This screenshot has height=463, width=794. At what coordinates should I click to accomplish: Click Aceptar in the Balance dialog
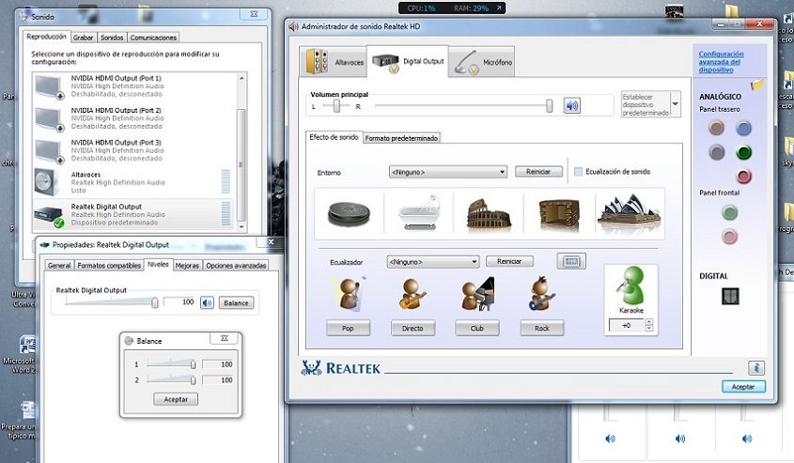176,399
